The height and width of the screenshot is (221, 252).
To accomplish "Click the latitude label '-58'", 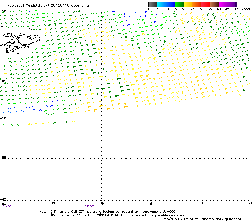I will tap(3, 158).
